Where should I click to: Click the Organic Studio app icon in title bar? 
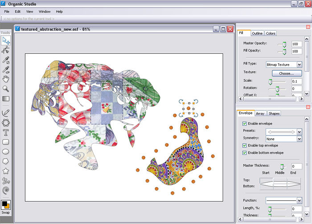[3, 4]
